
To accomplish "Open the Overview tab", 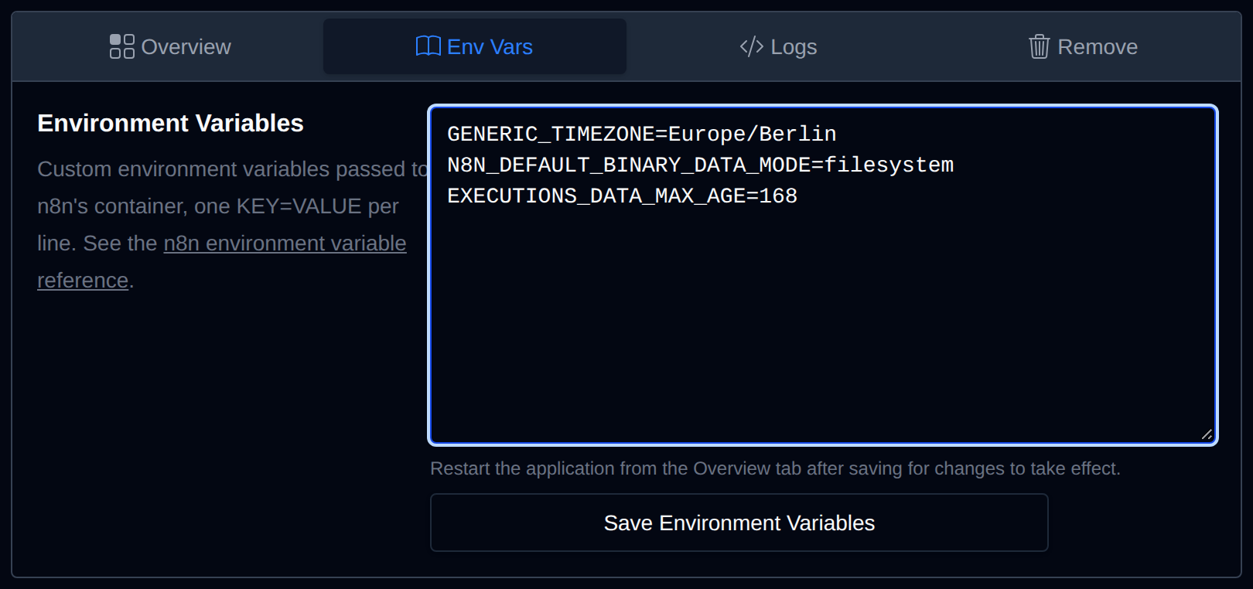I will pyautogui.click(x=170, y=46).
